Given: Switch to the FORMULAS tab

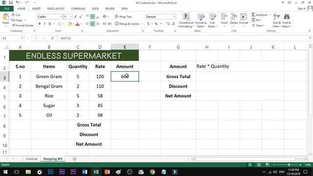Looking at the screenshot, I should (x=78, y=9).
